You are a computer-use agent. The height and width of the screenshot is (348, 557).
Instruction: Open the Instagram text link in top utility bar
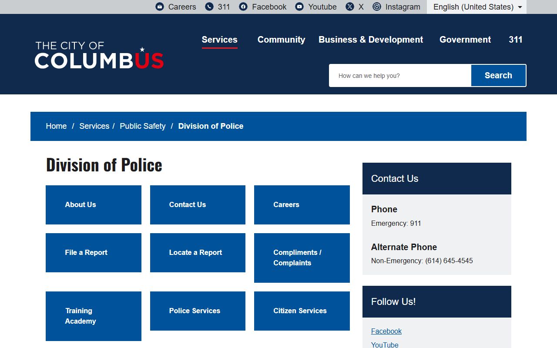pos(403,7)
